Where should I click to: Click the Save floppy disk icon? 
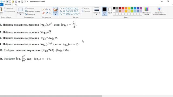tap(16, 2)
